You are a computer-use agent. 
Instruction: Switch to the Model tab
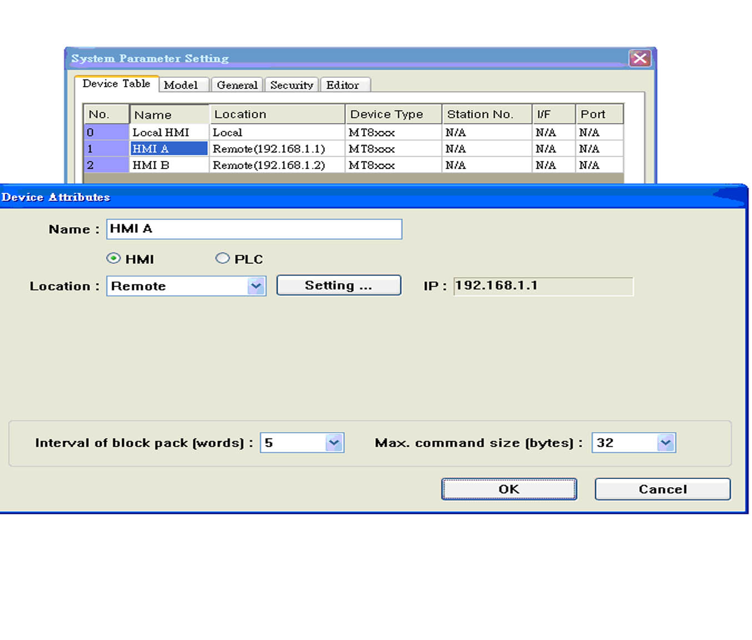[x=181, y=85]
